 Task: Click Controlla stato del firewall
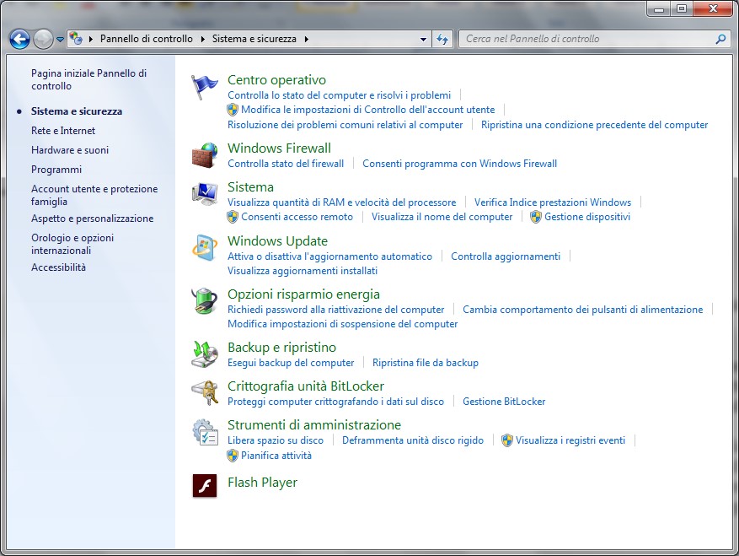tap(286, 164)
